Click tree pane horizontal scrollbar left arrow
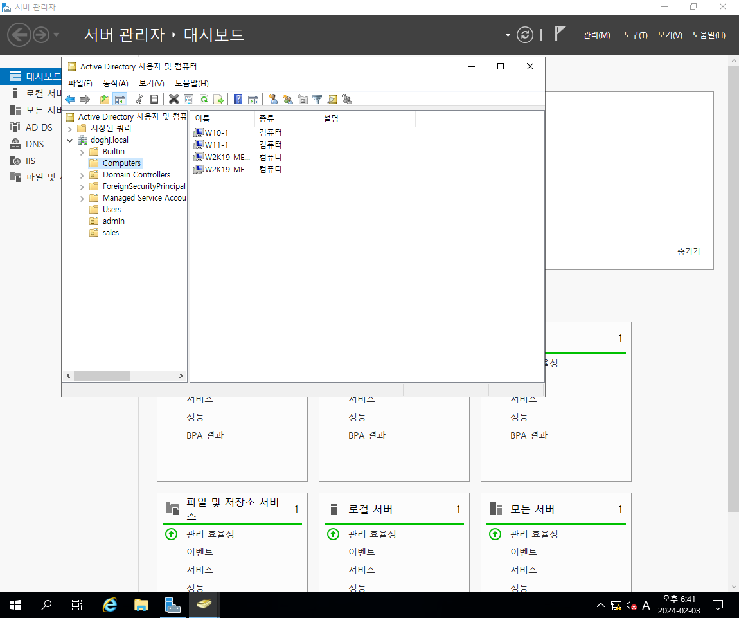The height and width of the screenshot is (618, 739). click(x=68, y=376)
